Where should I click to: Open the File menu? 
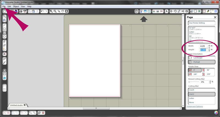(4, 6)
